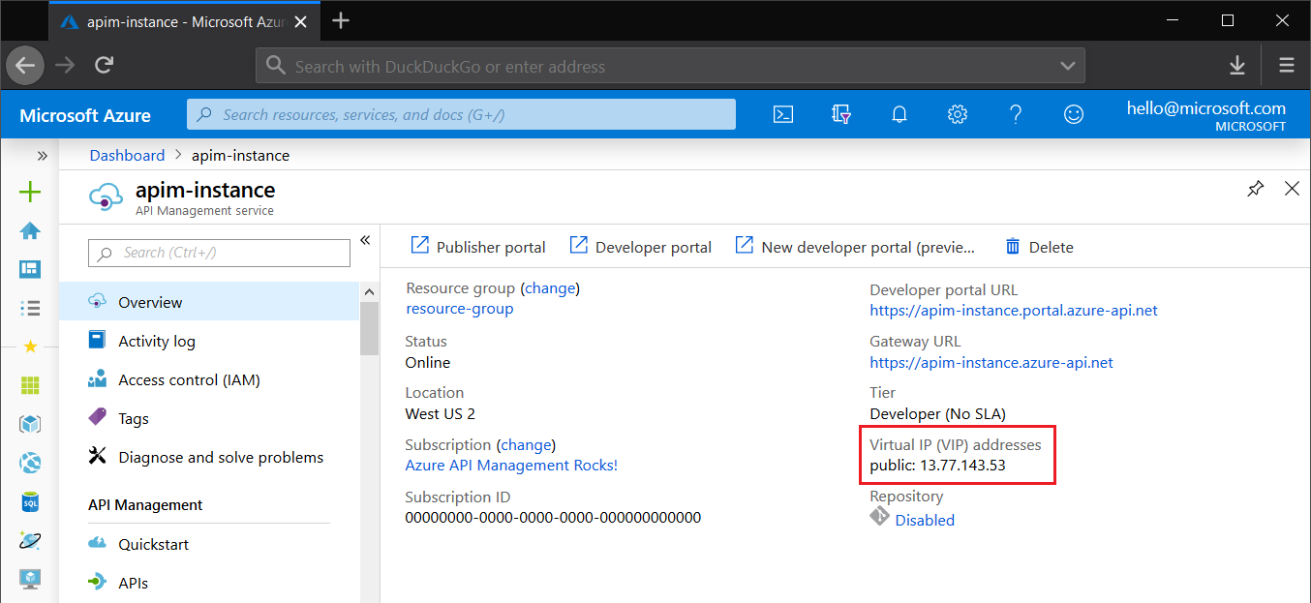Click the West US 2 location text
This screenshot has width=1311, height=603.
440,414
